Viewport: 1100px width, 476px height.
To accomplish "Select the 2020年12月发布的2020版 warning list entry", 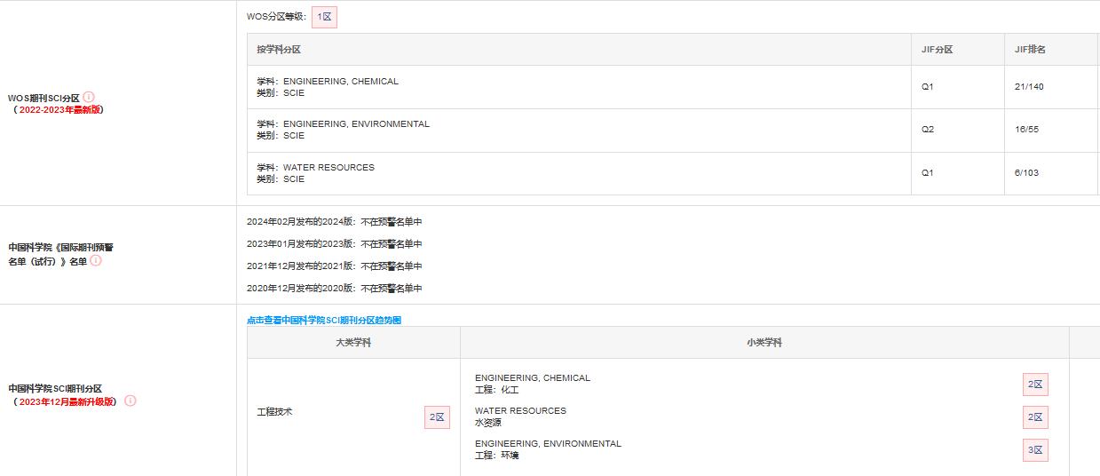I will (x=334, y=289).
